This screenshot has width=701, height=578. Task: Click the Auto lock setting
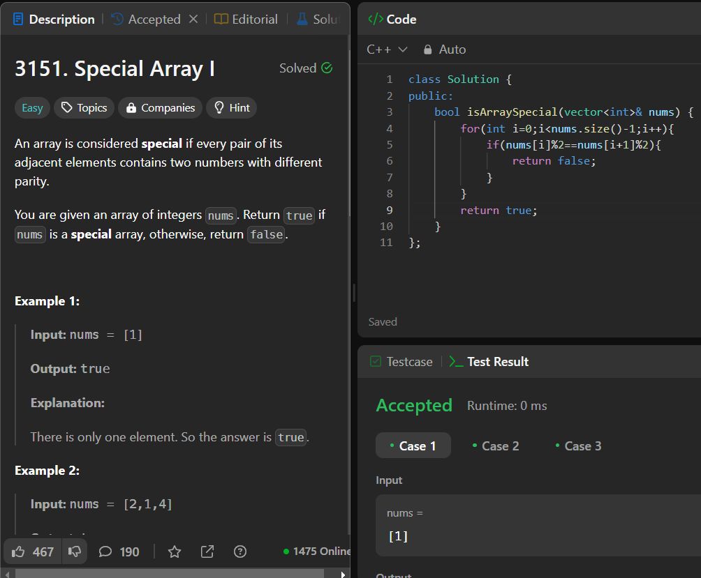pos(444,49)
